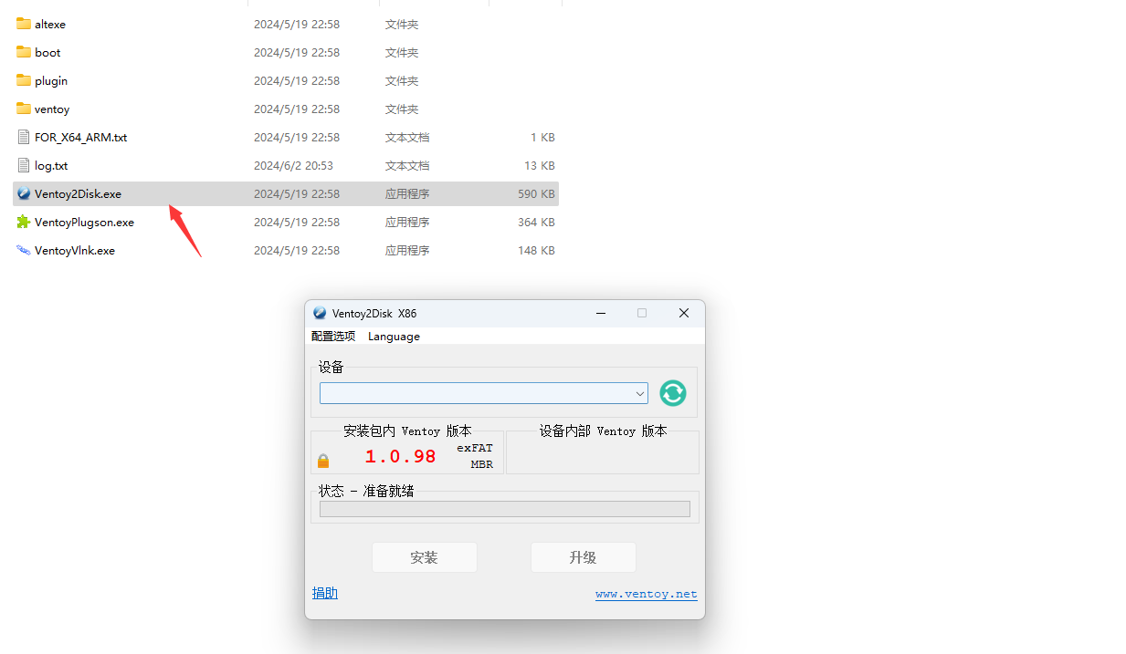Click the plugin folder icon
The image size is (1126, 654).
[24, 80]
